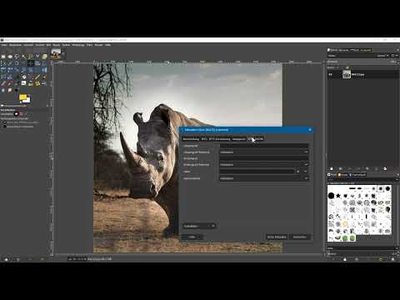Select the Dodge/Burn tool
Screen dimensions: 400x300
(17, 90)
